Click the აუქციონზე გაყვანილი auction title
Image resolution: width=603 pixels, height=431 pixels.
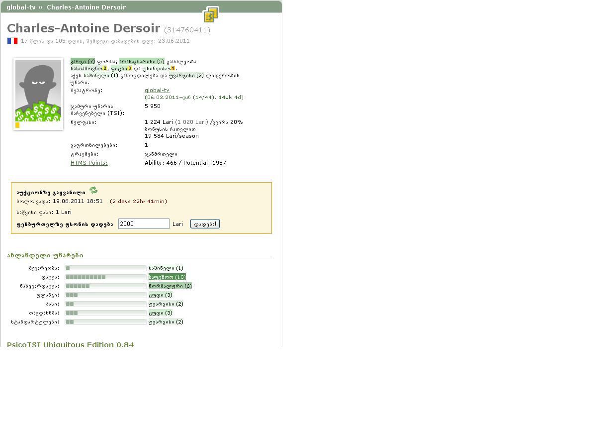(x=51, y=193)
